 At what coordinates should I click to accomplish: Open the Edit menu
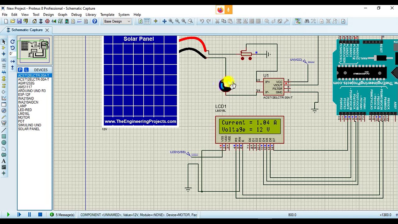[x=14, y=15]
